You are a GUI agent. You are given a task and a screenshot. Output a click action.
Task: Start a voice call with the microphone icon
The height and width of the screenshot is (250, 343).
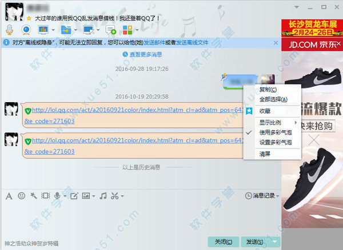click(x=9, y=30)
